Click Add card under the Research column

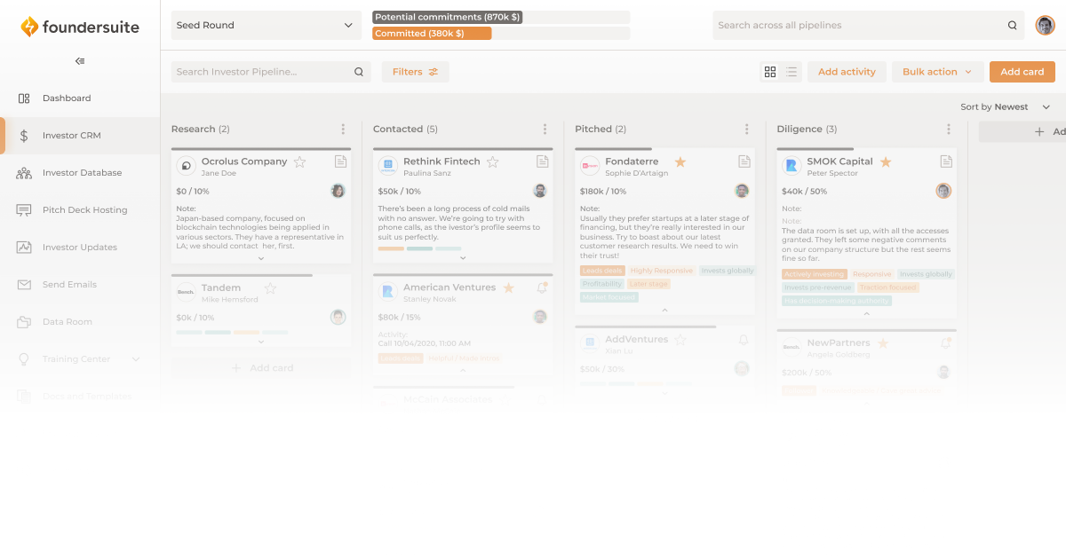click(x=261, y=367)
